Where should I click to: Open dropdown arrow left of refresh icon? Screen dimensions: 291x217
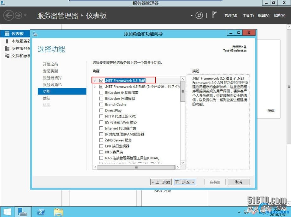tap(192, 15)
